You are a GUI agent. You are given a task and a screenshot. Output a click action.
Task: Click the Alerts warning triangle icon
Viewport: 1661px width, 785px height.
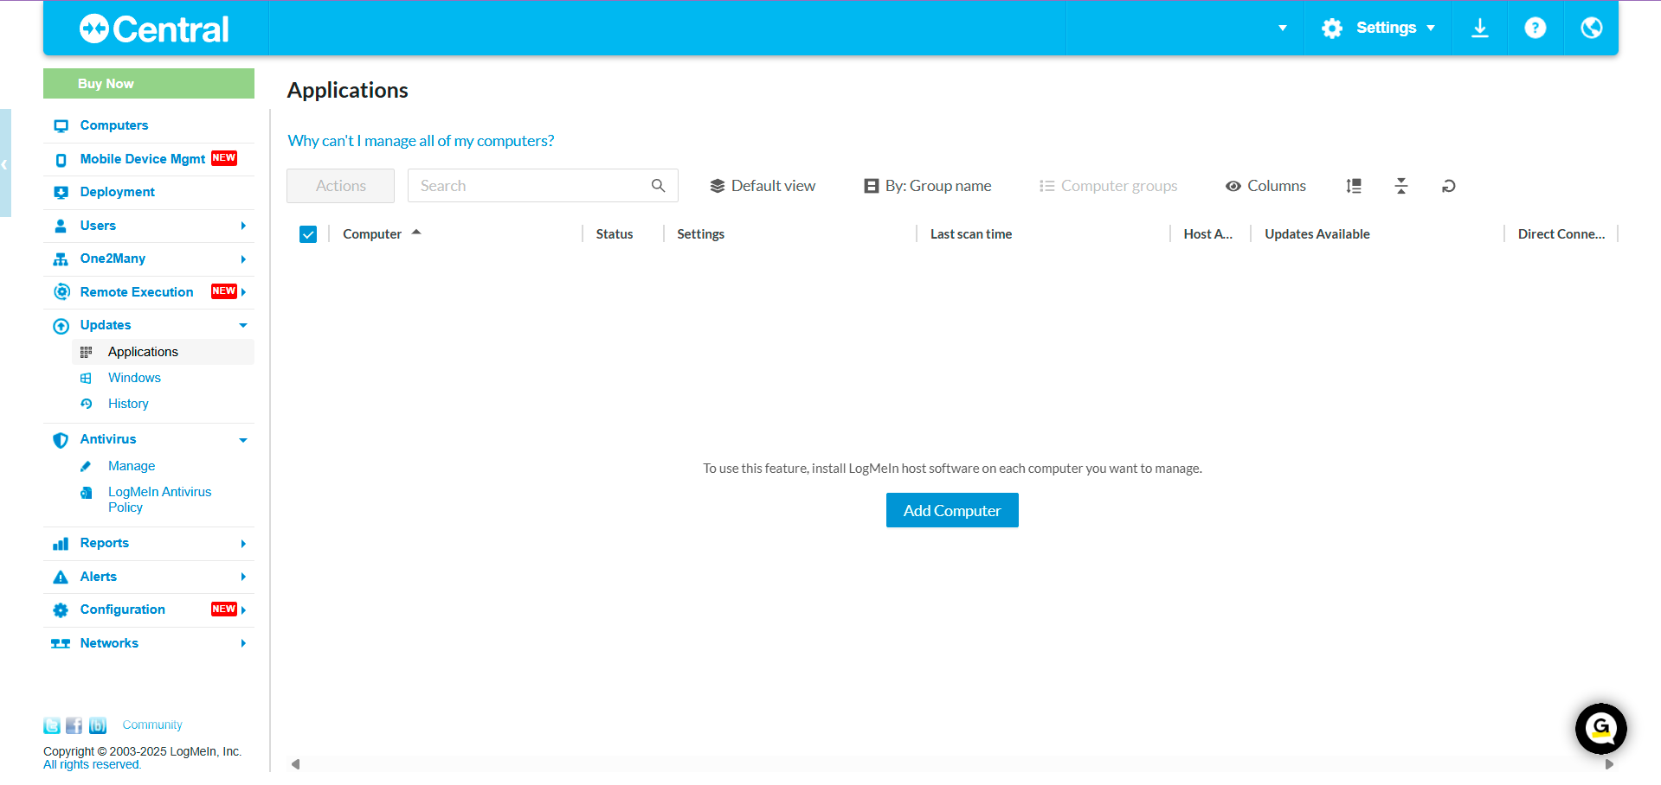pyautogui.click(x=61, y=578)
